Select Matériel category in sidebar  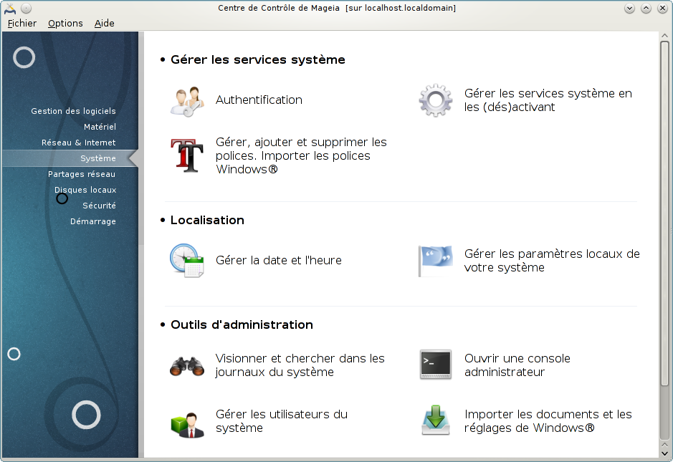[x=100, y=127]
